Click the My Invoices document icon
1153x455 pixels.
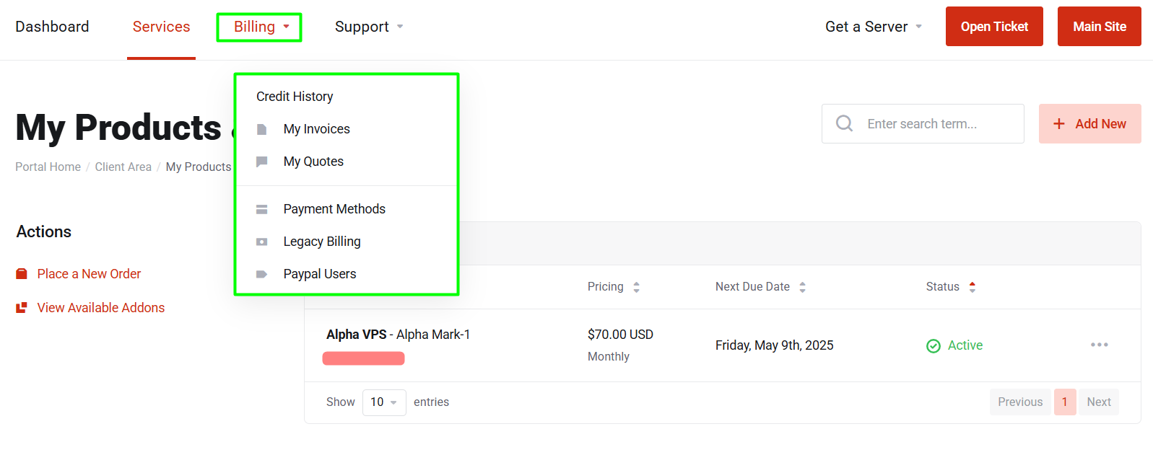(262, 129)
